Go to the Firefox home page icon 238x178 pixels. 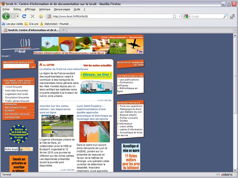[x=41, y=16]
